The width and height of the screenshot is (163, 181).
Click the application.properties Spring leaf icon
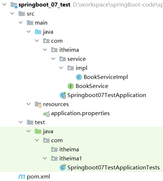point(46,114)
